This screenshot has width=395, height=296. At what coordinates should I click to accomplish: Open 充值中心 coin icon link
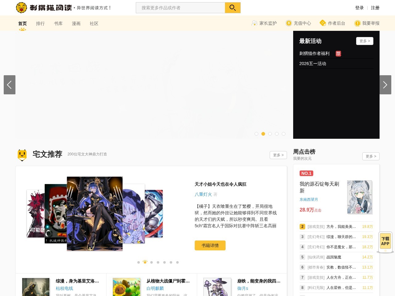click(289, 23)
